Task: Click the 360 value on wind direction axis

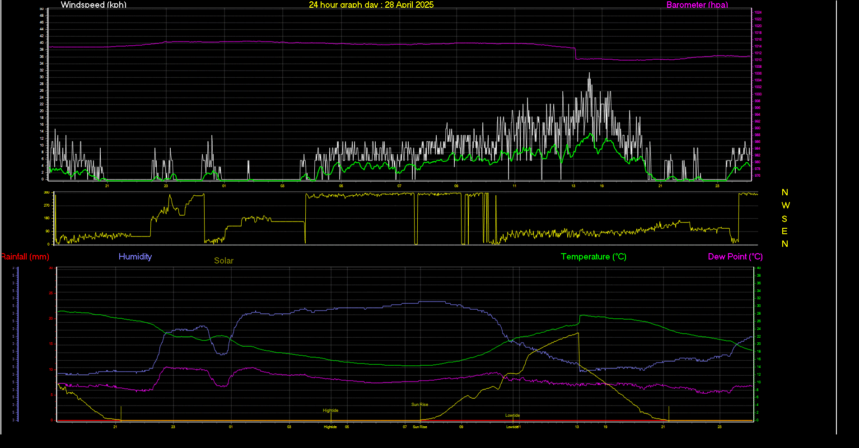Action: [x=47, y=193]
